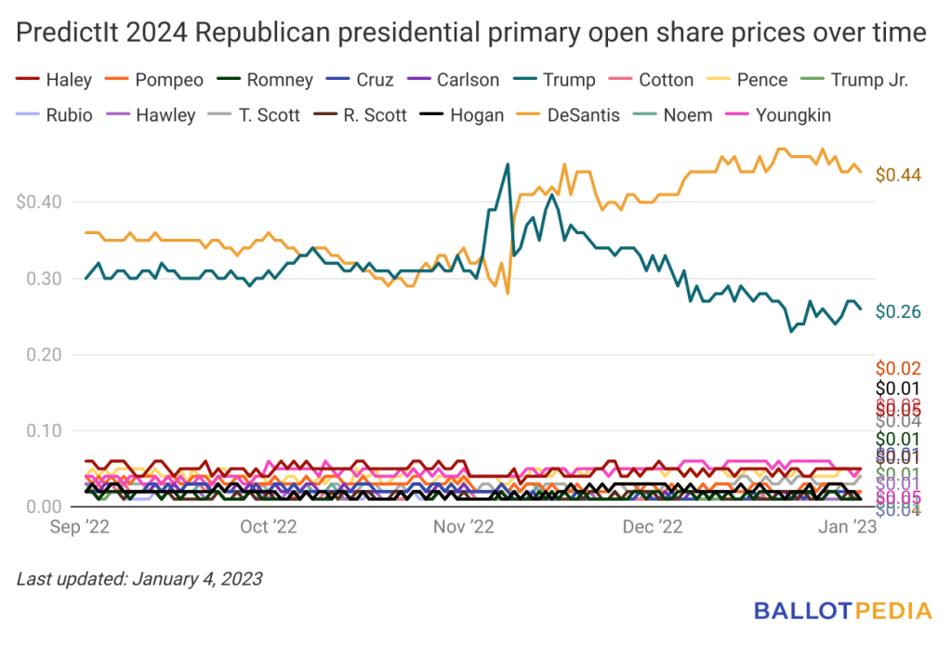The image size is (952, 645).
Task: Click the Haley legend entry
Action: pyautogui.click(x=54, y=80)
